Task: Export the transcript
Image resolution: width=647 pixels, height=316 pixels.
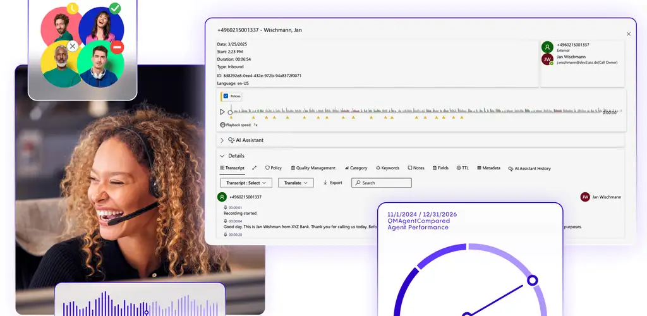Action: click(332, 183)
